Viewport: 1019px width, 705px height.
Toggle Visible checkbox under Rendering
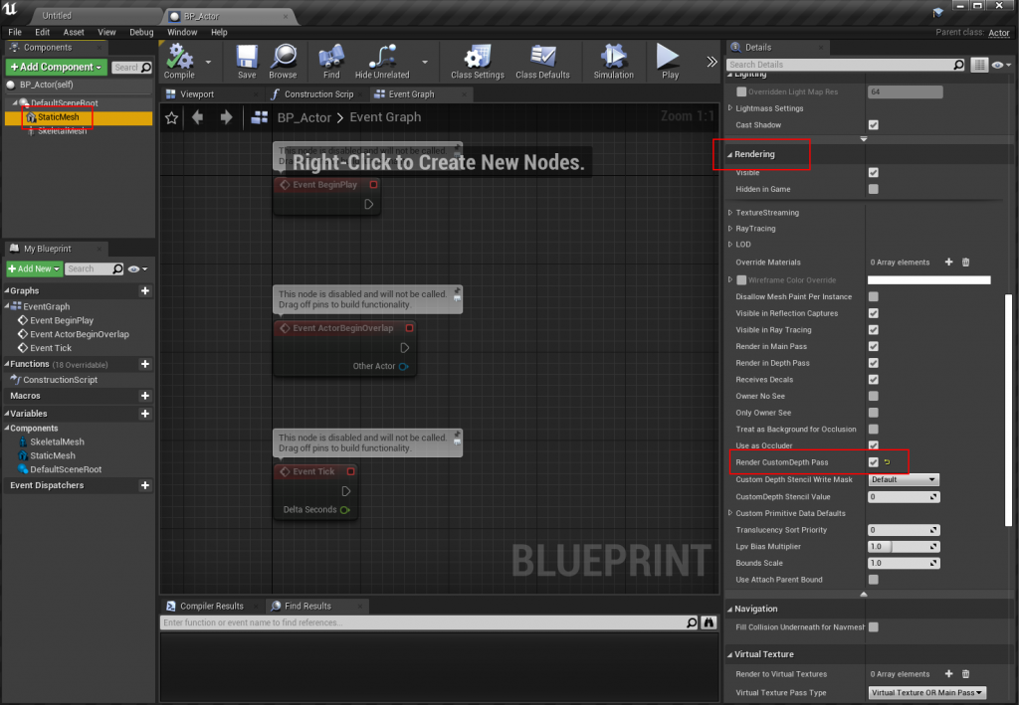[x=874, y=173]
